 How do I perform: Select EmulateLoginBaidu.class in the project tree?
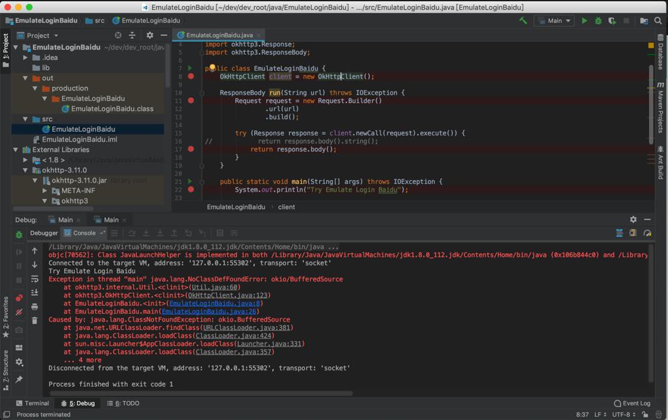coord(112,109)
